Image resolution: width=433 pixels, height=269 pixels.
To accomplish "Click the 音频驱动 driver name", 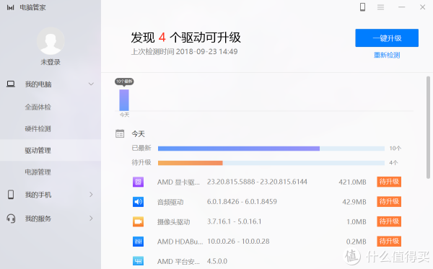I will tap(170, 202).
